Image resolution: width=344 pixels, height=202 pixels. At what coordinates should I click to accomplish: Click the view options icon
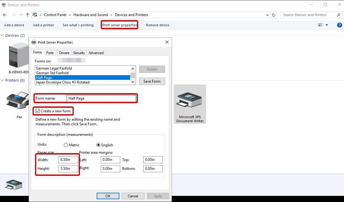pos(320,25)
